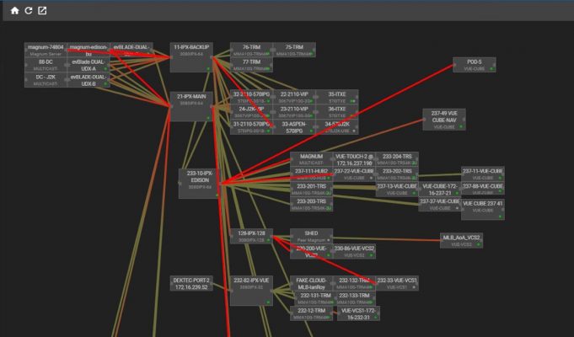This screenshot has width=574, height=337.
Task: Select the 233-204-TRS node
Action: coord(397,159)
